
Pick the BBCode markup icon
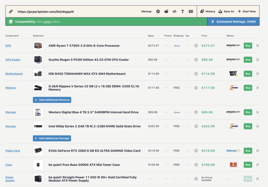(191, 12)
